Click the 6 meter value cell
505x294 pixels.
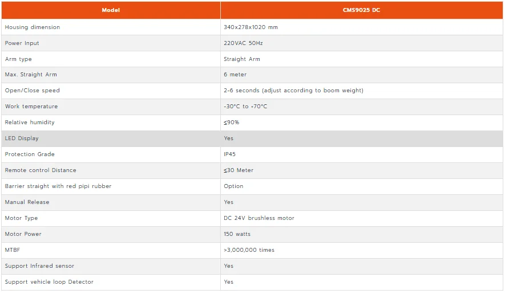pos(361,75)
